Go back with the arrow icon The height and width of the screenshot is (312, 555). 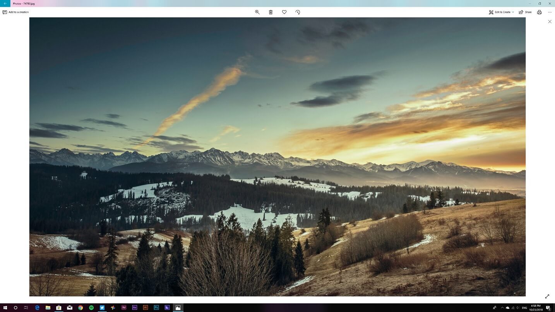click(4, 3)
